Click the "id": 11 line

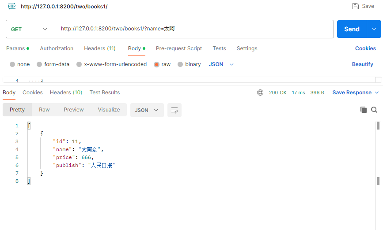coord(67,141)
